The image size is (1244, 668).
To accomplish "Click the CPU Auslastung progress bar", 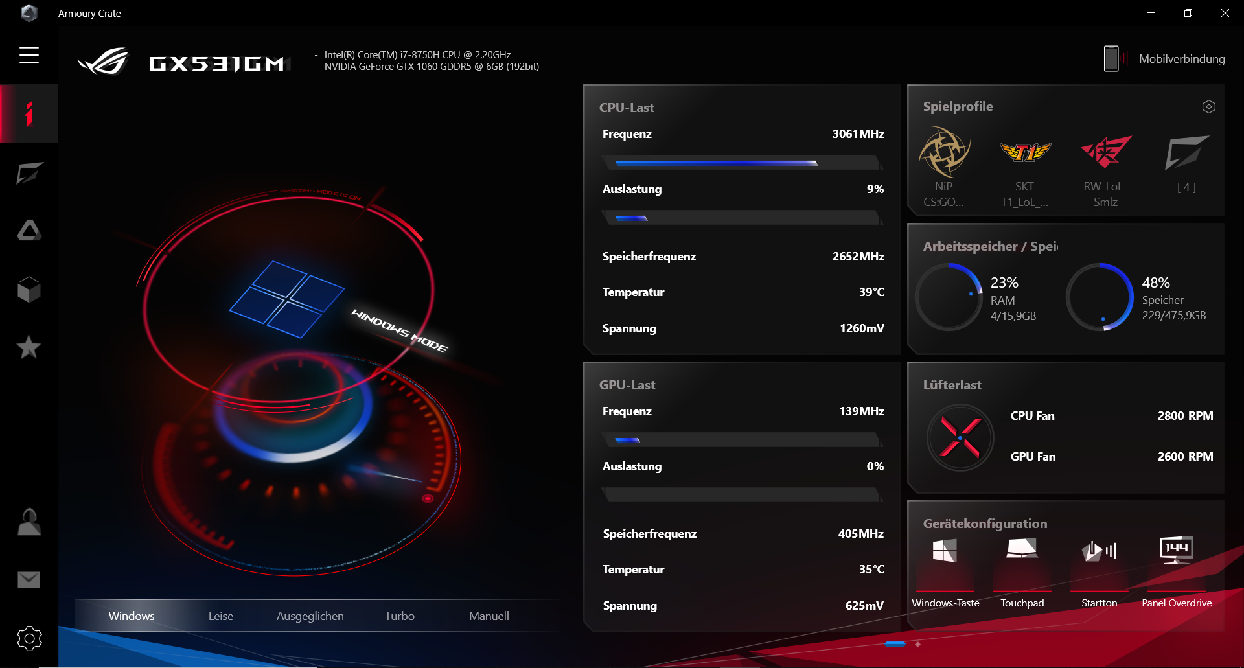I will tap(743, 218).
